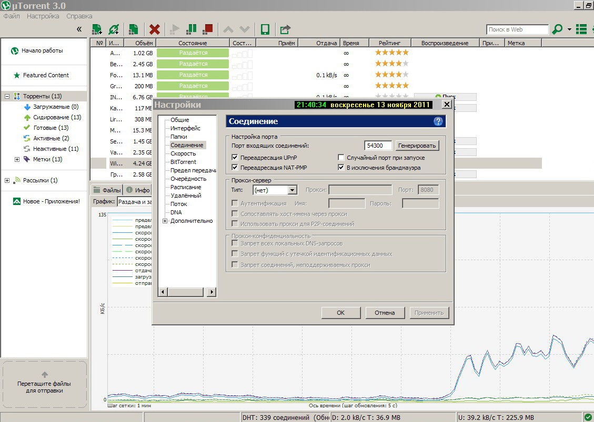Select Скорость in settings tree
The width and height of the screenshot is (594, 422).
point(183,153)
